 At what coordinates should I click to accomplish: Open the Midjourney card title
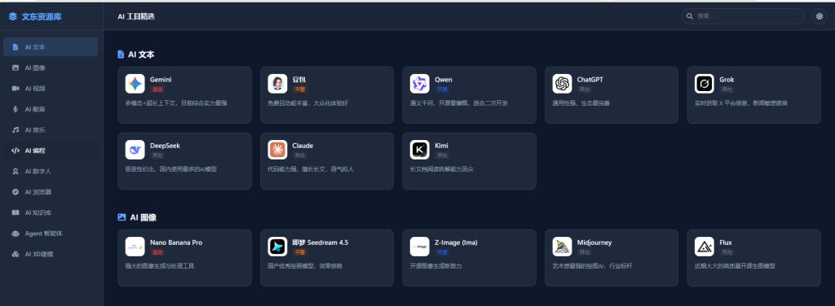pos(594,243)
